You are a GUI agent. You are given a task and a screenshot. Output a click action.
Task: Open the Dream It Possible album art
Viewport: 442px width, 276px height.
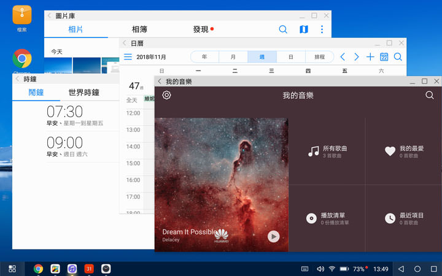click(x=221, y=185)
